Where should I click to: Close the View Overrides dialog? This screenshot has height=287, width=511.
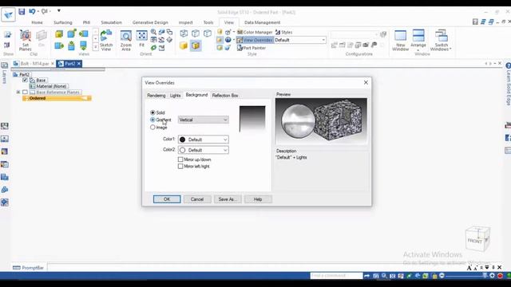pos(366,83)
